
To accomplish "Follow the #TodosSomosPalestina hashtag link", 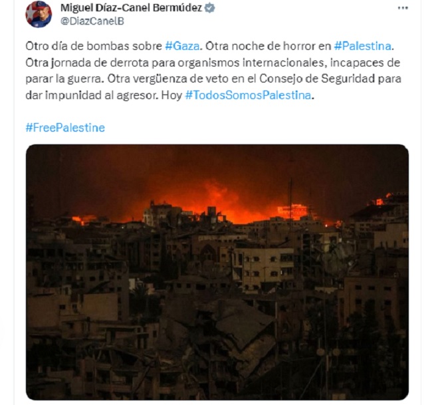I will [249, 95].
